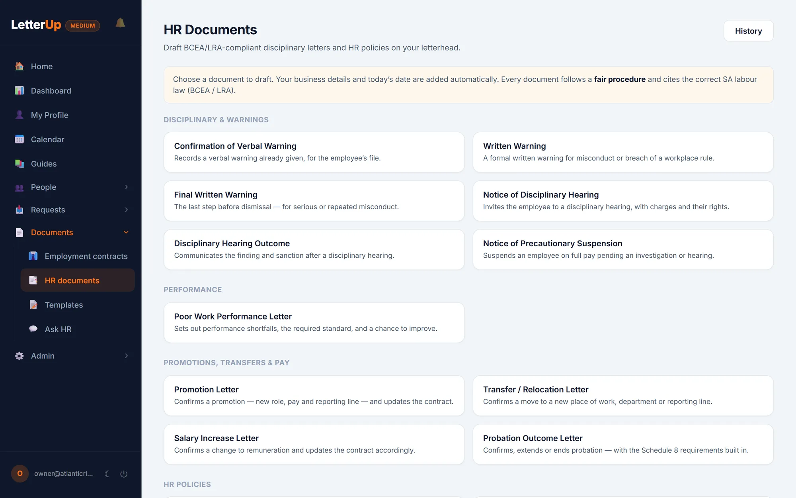Click the HR documents page icon
Image resolution: width=796 pixels, height=498 pixels.
(x=33, y=280)
